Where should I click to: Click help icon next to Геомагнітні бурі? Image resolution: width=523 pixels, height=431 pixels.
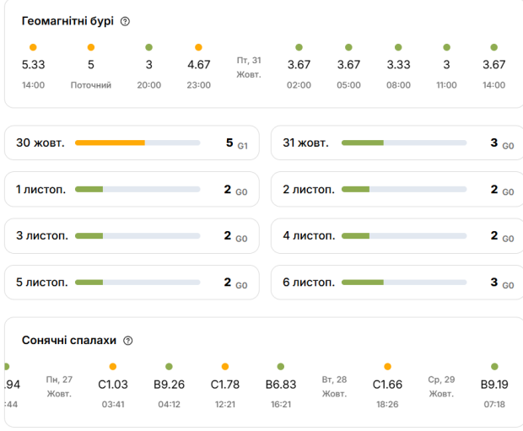tap(126, 21)
